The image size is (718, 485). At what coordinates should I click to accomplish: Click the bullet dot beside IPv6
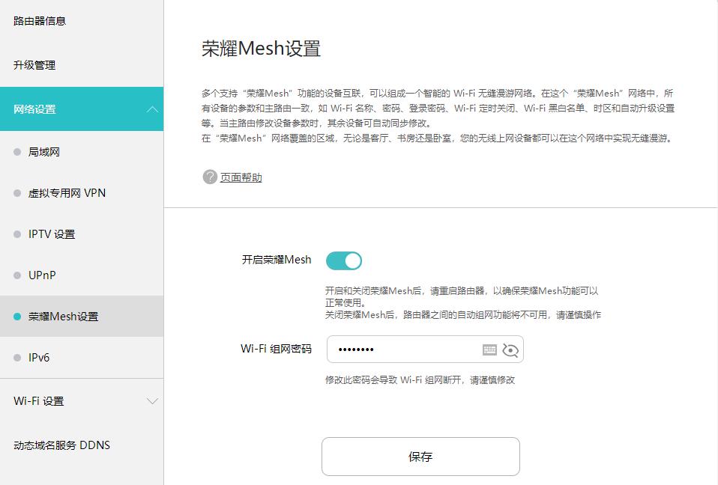coord(17,358)
